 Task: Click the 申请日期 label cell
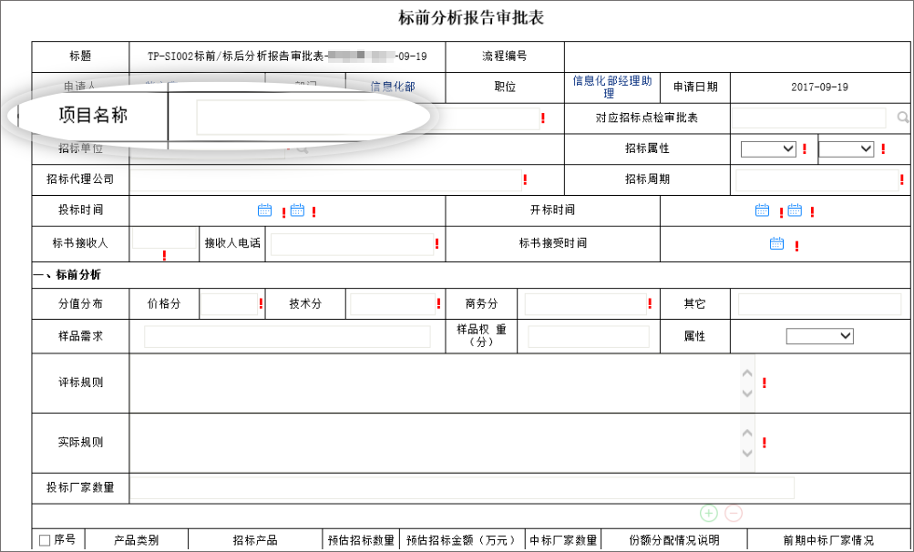point(695,87)
